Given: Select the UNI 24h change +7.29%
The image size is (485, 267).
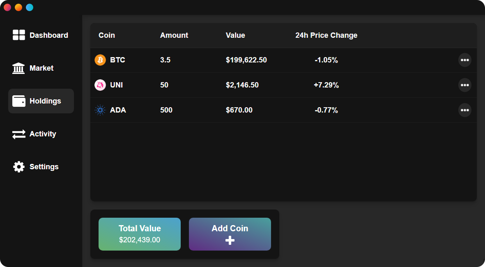Looking at the screenshot, I should click(326, 85).
